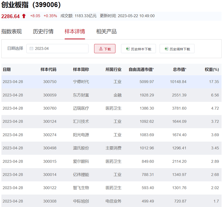Click total market value 720.87
This screenshot has height=207, width=223.
[180, 201]
